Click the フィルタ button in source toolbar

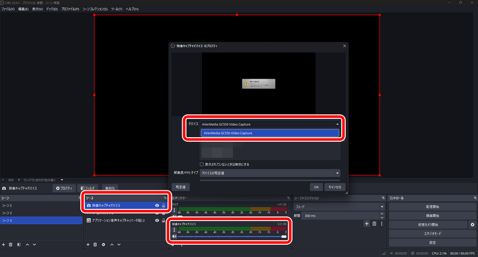tap(88, 188)
